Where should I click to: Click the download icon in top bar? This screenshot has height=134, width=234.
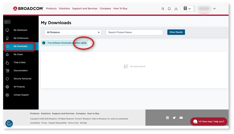click(176, 9)
